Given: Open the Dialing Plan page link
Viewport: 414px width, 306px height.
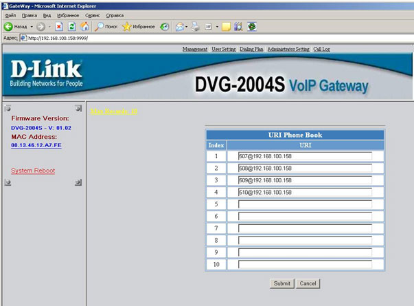Looking at the screenshot, I should (x=251, y=50).
